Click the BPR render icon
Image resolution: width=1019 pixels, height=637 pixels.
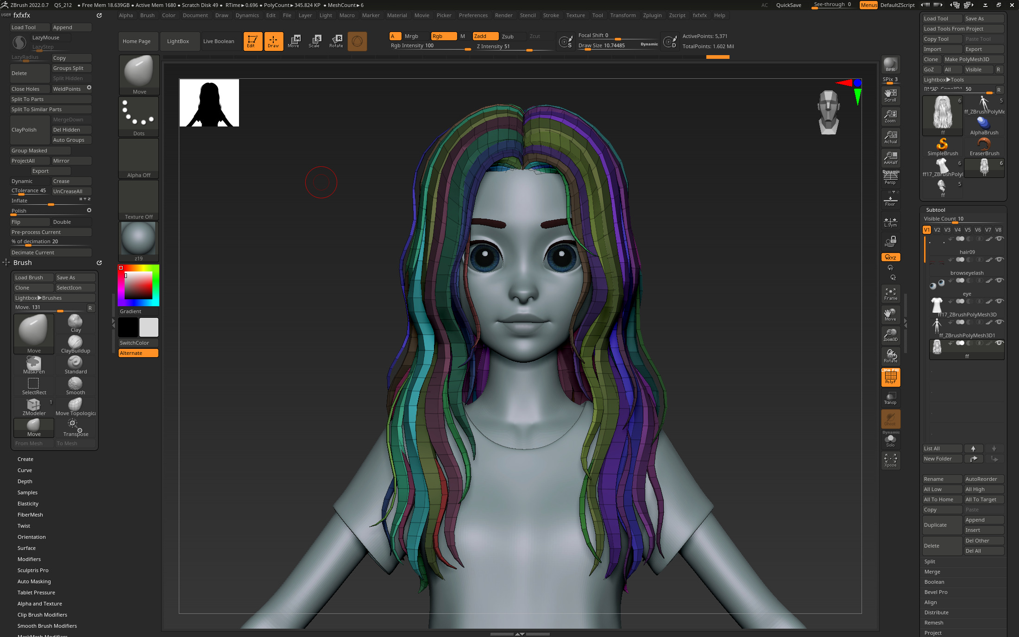[x=890, y=64]
